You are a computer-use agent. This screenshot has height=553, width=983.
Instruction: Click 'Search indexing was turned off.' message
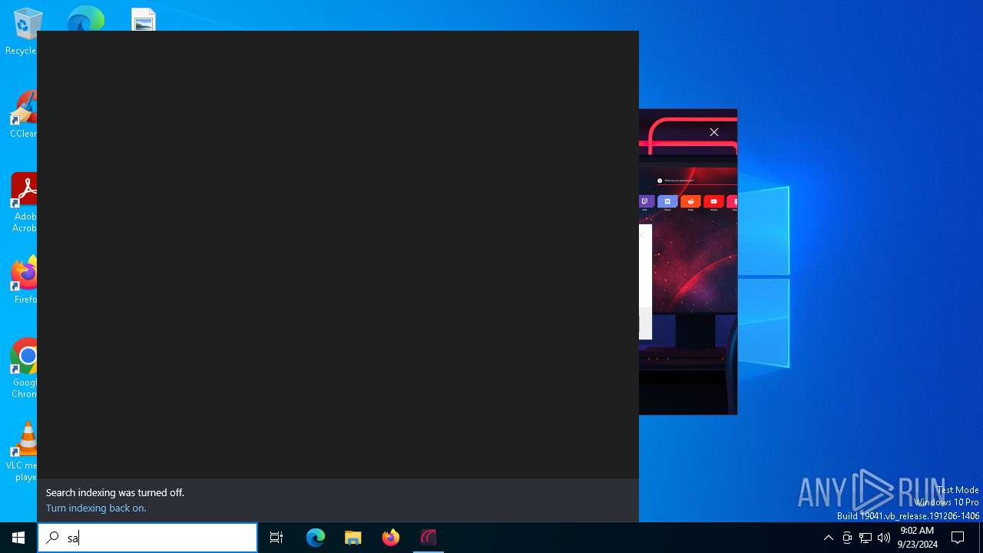pyautogui.click(x=115, y=492)
